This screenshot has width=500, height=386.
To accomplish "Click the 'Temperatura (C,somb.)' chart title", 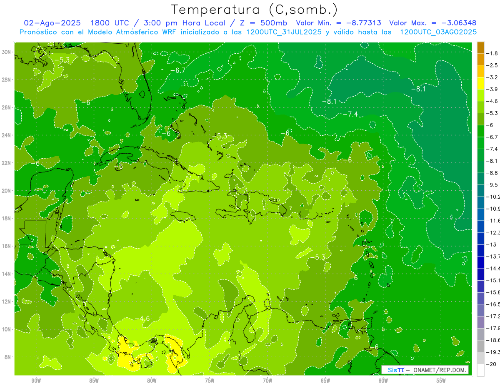I will [254, 10].
